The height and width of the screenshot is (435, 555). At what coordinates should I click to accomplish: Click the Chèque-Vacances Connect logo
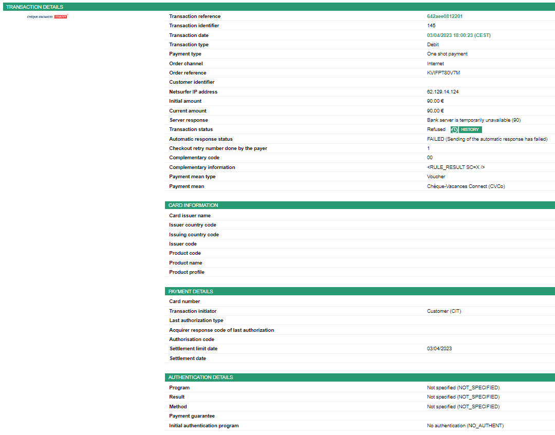[47, 16]
